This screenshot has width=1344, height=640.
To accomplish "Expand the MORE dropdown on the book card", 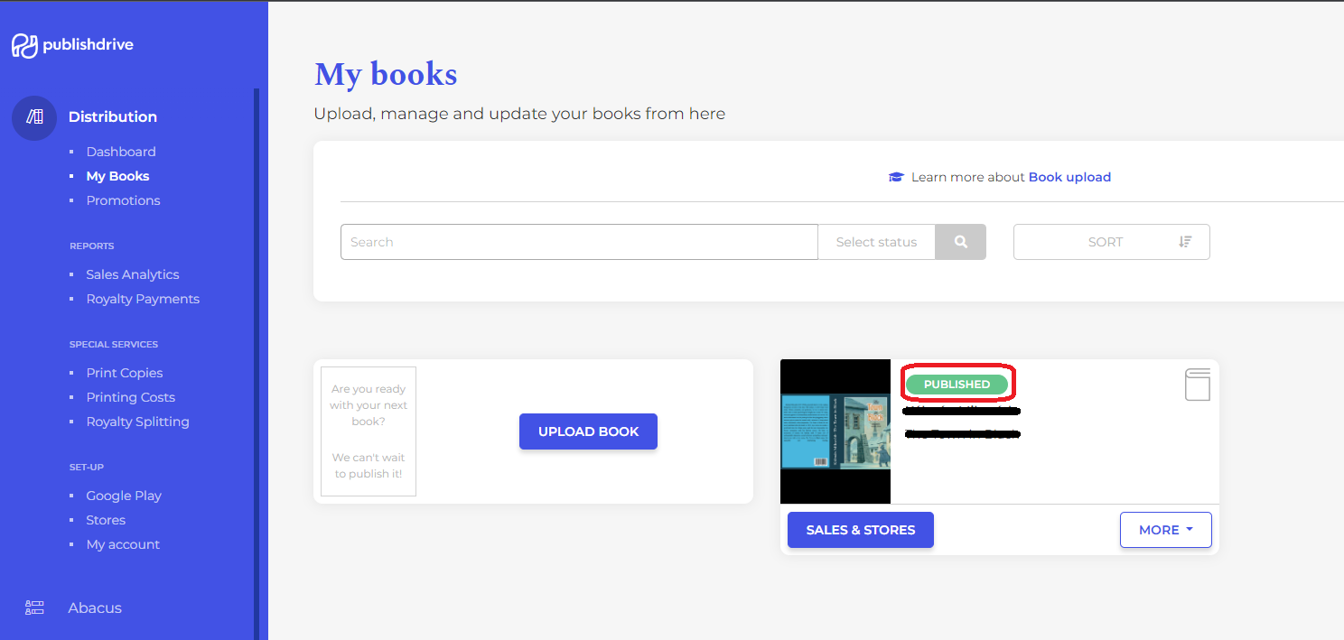I will point(1165,530).
